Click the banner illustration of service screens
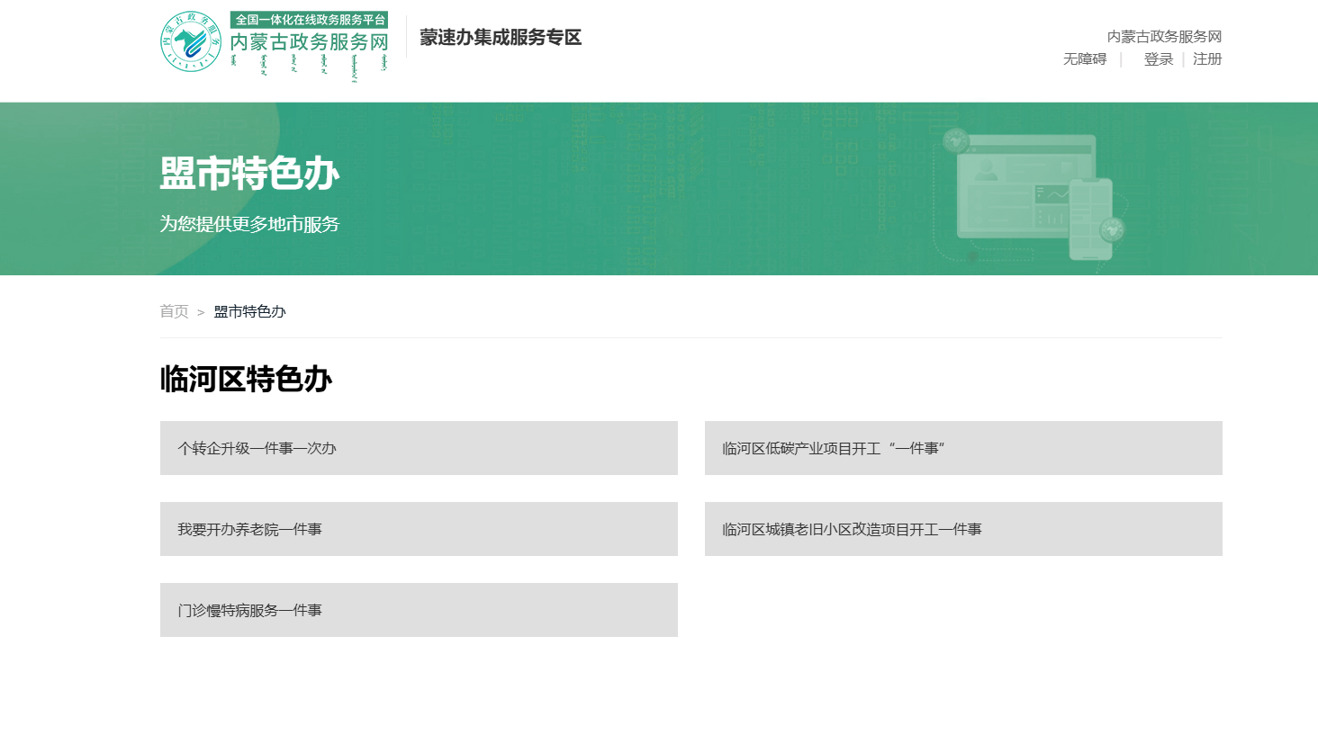Image resolution: width=1318 pixels, height=744 pixels. pyautogui.click(x=1026, y=193)
